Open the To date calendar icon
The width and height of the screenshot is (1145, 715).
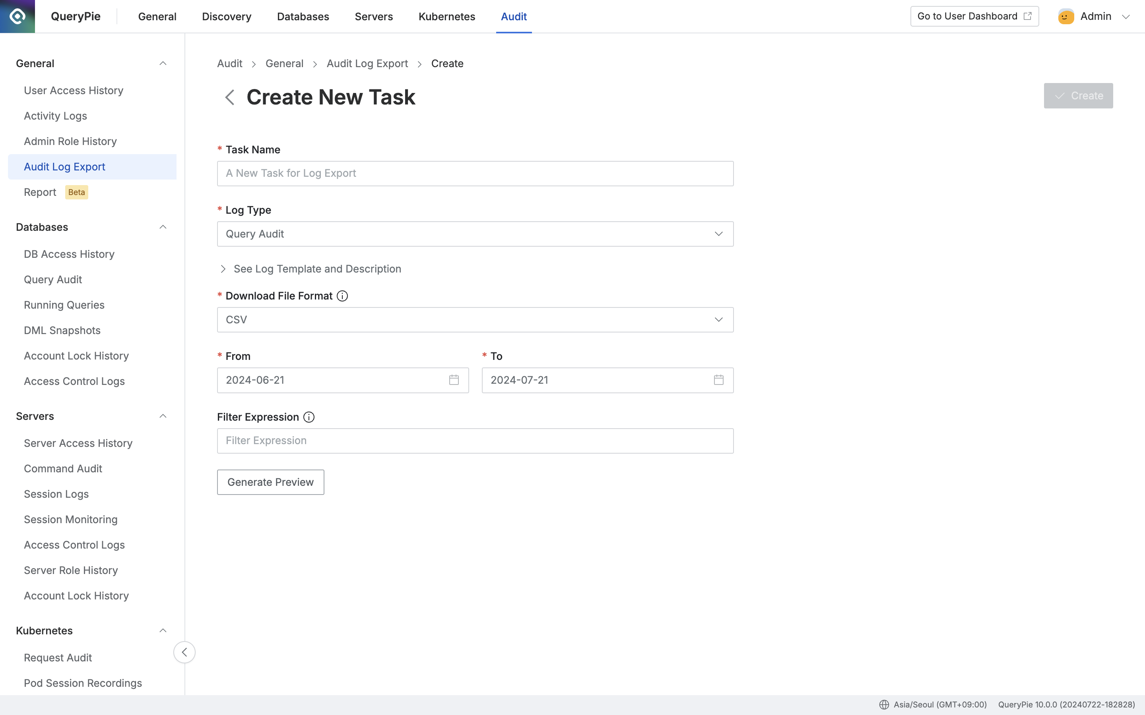719,380
